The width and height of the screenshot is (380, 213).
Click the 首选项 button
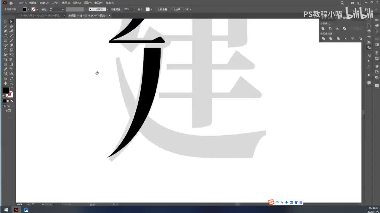coord(177,9)
